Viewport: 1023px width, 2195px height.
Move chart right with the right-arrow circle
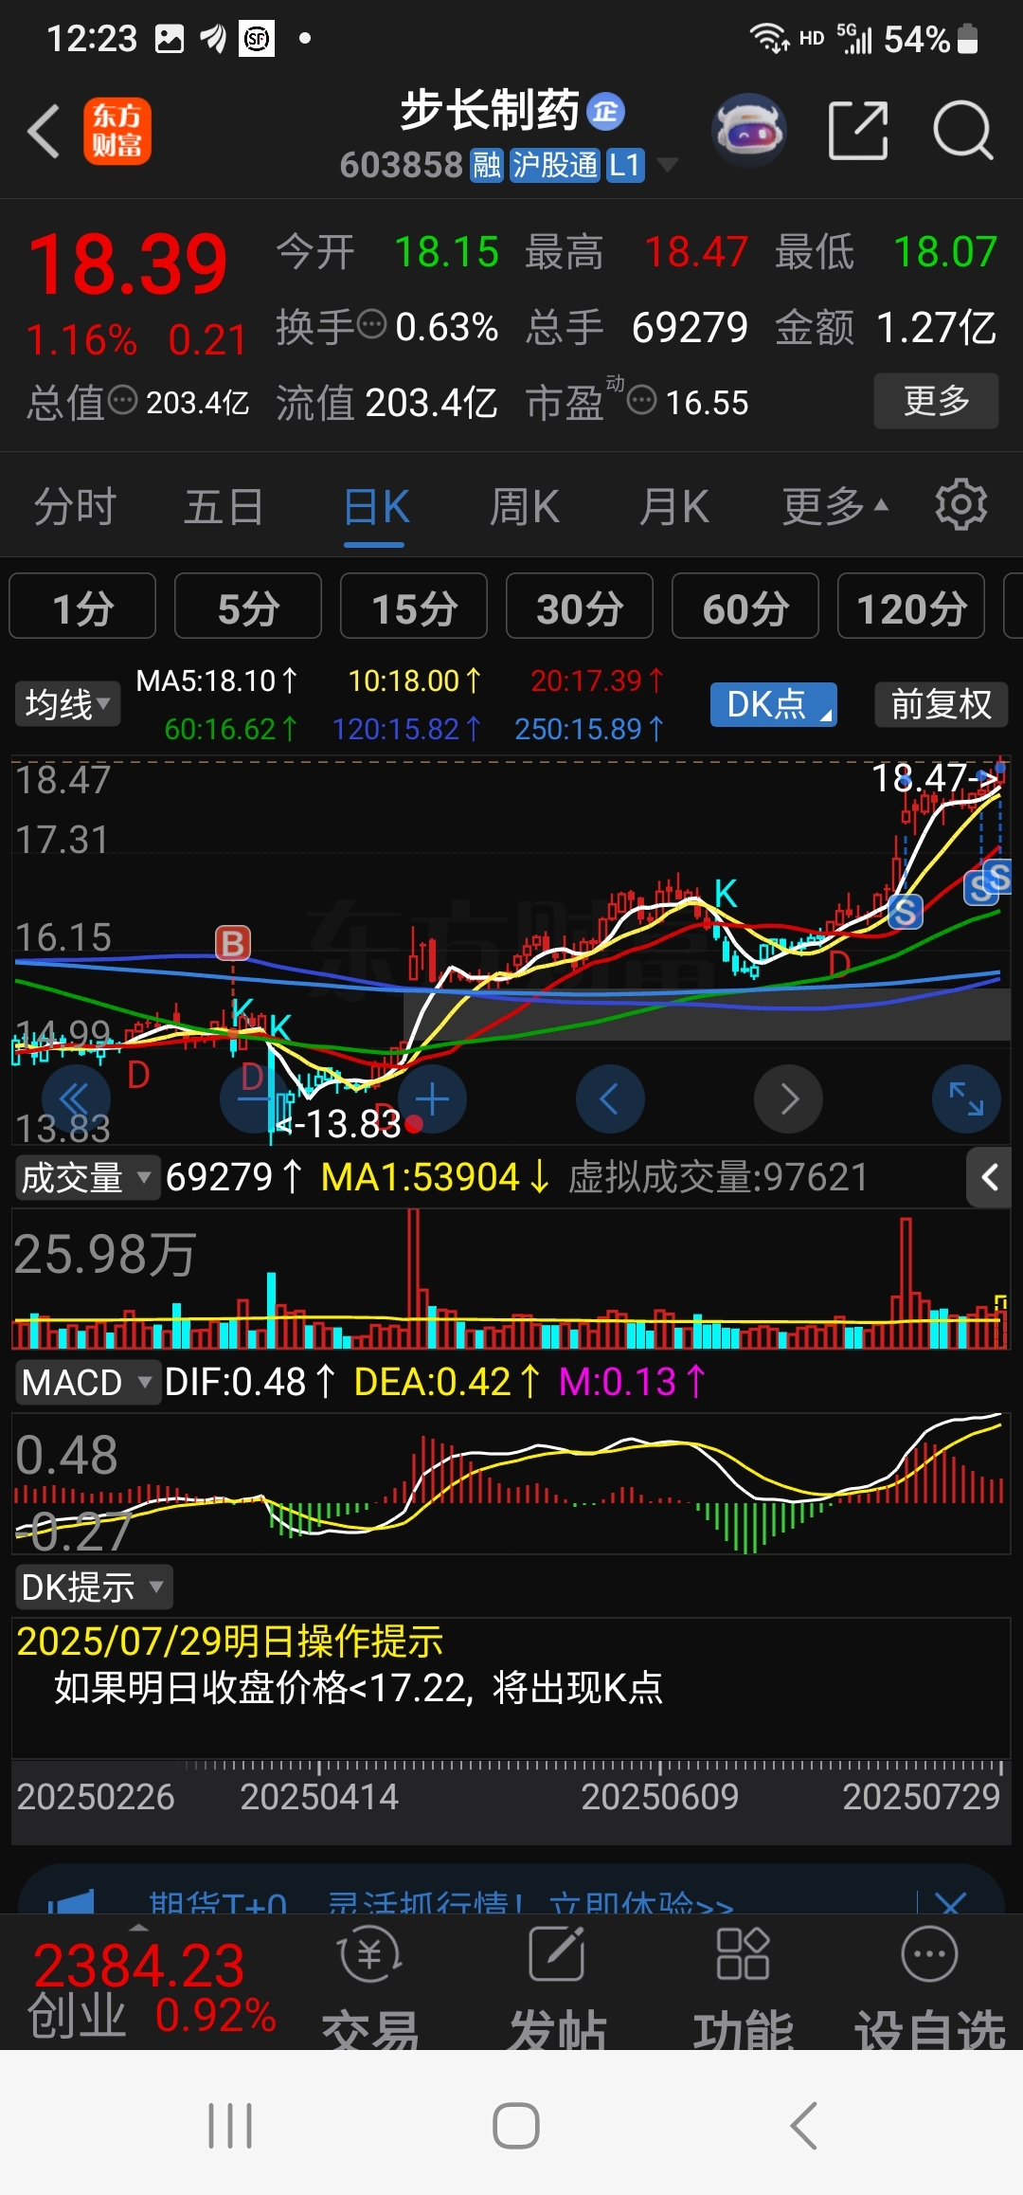[x=788, y=1099]
